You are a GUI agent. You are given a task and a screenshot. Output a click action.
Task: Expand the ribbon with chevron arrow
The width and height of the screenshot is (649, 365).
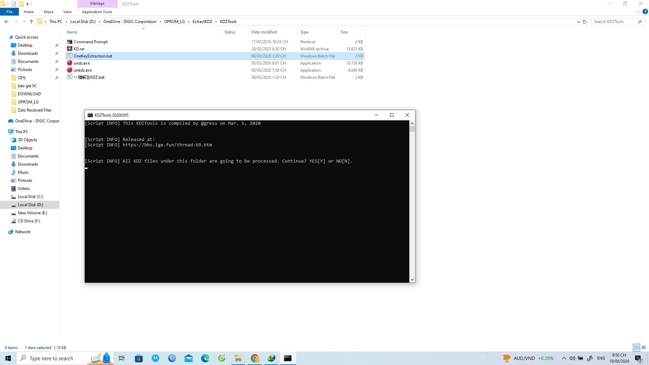(x=638, y=11)
